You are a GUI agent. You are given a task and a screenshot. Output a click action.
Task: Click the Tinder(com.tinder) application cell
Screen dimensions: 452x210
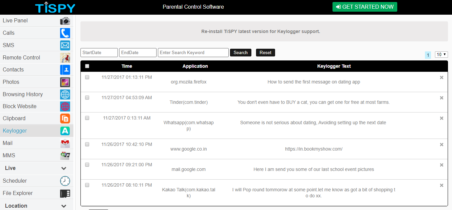tap(189, 102)
